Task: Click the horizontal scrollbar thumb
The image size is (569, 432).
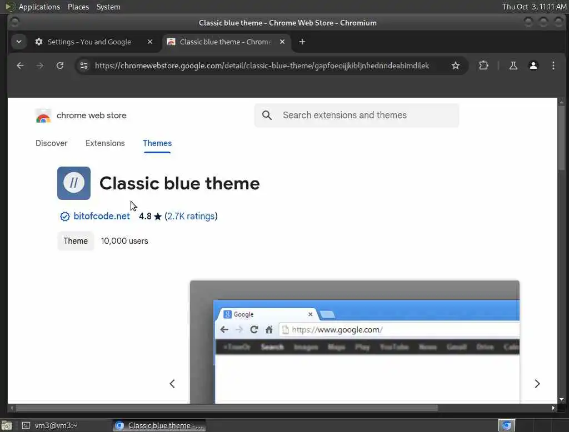Action: pos(227,408)
